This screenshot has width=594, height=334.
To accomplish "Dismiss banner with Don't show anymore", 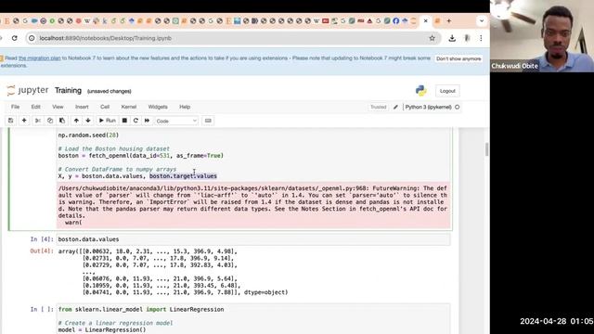I will click(x=458, y=58).
